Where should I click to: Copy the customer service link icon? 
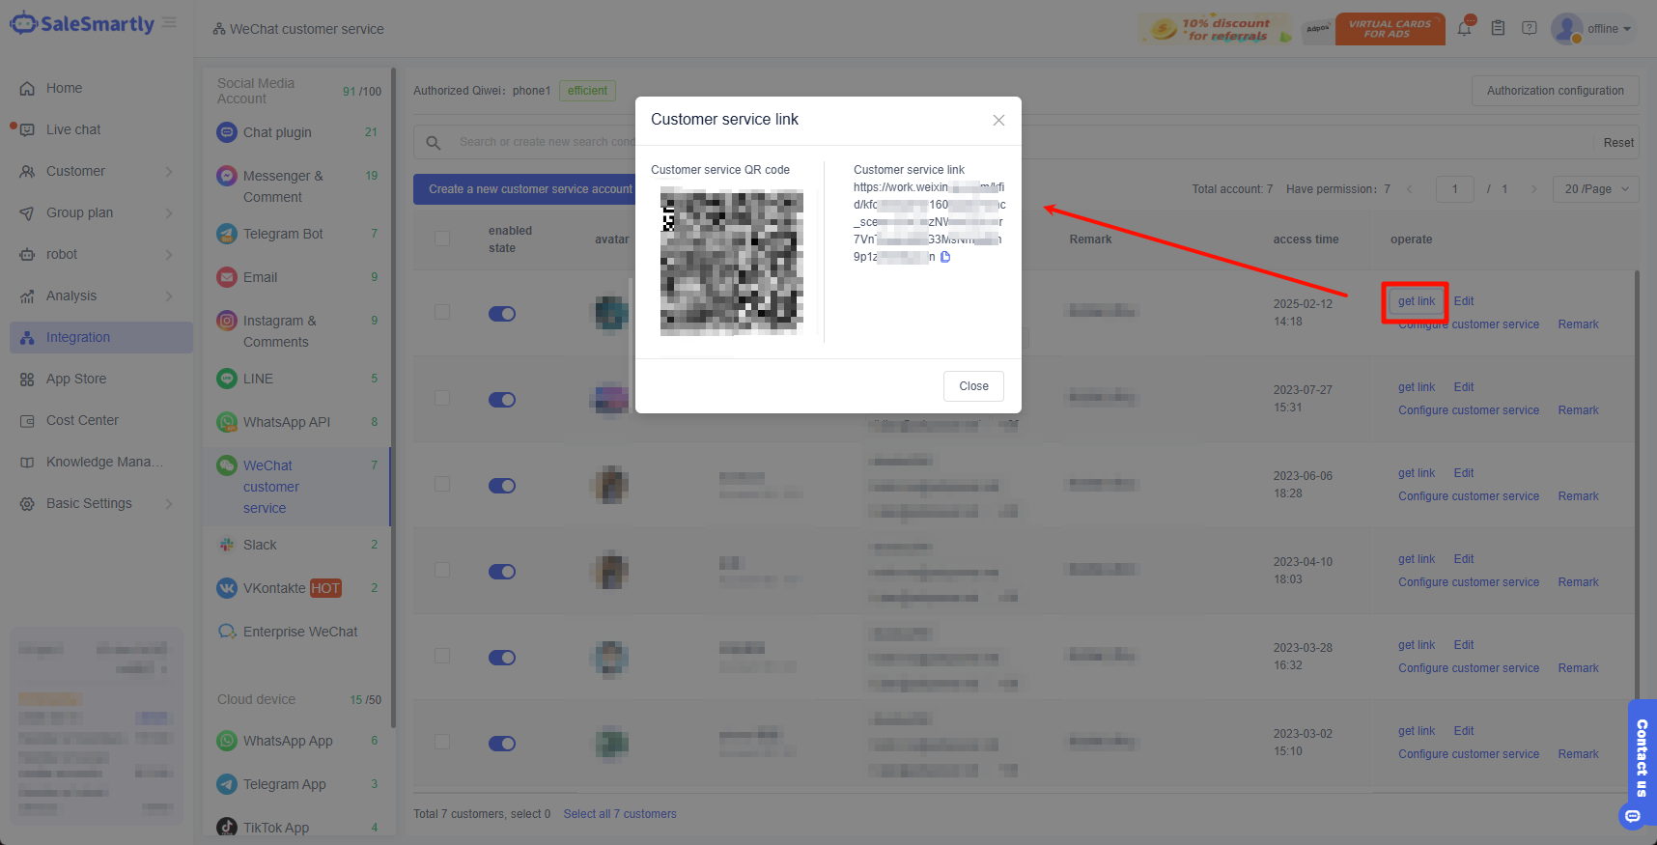pos(945,257)
